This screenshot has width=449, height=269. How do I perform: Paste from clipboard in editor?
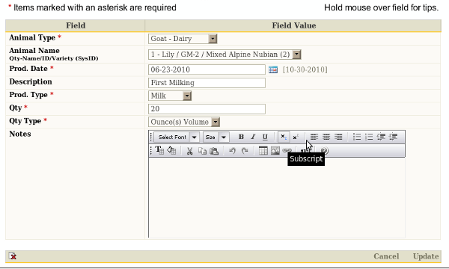point(214,151)
